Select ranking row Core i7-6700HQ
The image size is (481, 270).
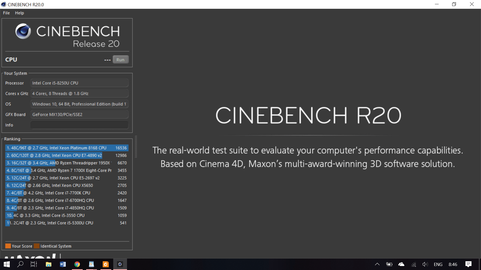(x=67, y=200)
